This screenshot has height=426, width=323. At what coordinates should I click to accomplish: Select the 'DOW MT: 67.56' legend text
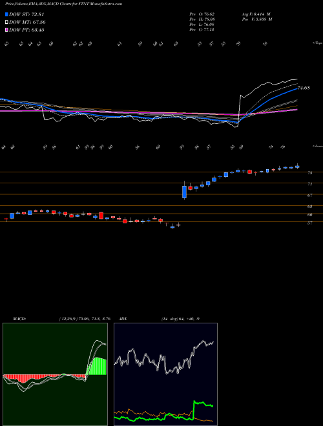point(27,23)
